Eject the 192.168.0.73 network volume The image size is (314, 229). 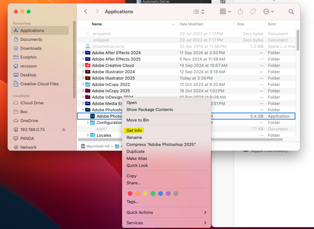pyautogui.click(x=64, y=130)
